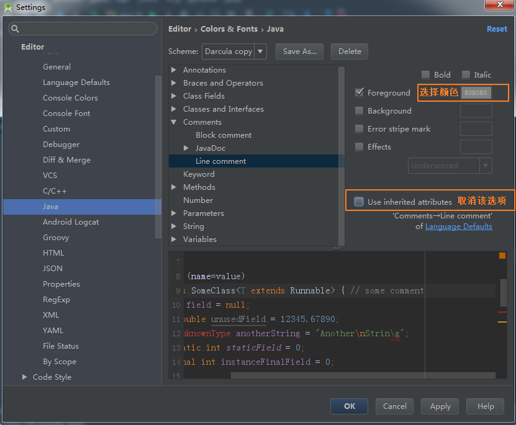The width and height of the screenshot is (516, 425).
Task: Open Foreground color swatch 808080
Action: [x=476, y=92]
